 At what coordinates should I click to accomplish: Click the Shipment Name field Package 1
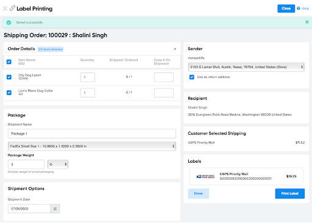(92, 133)
